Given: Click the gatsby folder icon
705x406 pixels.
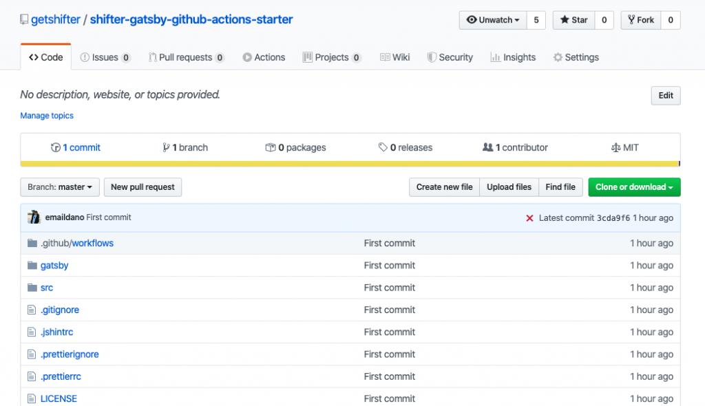Looking at the screenshot, I should click(32, 265).
